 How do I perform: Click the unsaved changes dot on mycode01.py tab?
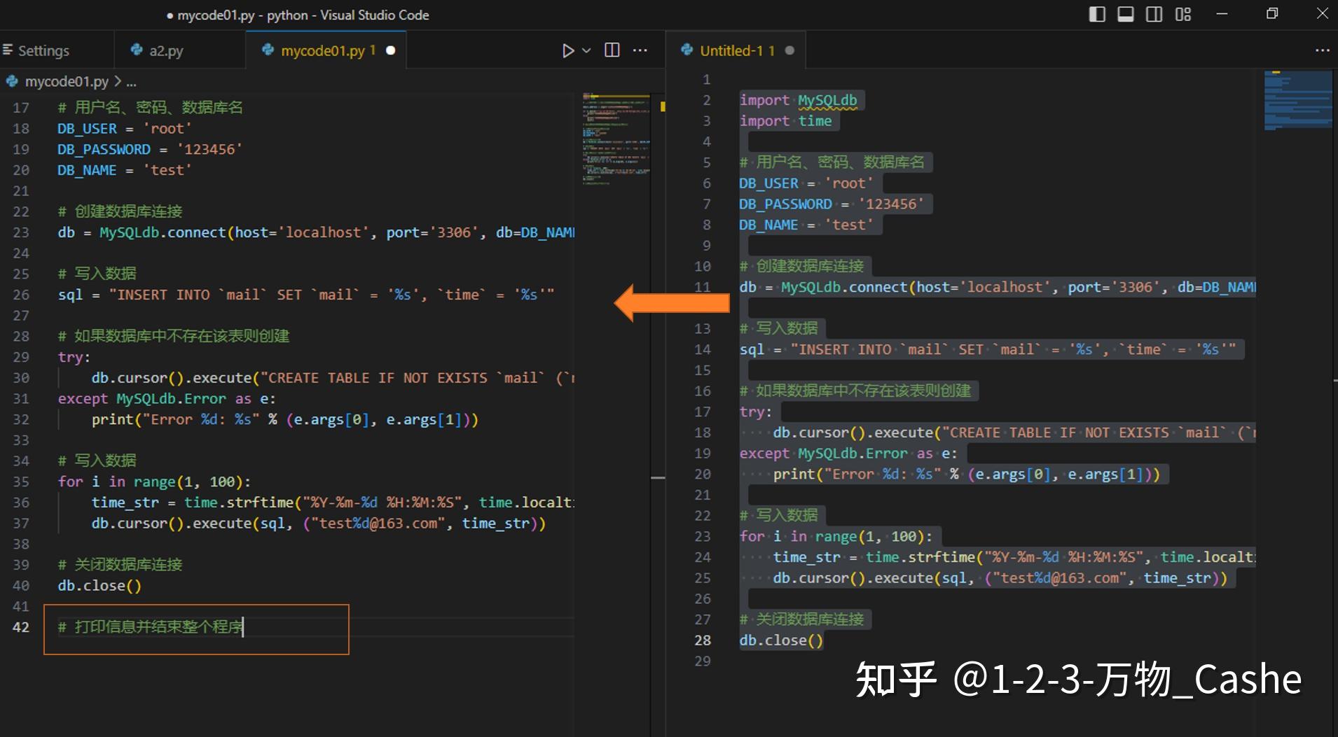pos(391,50)
